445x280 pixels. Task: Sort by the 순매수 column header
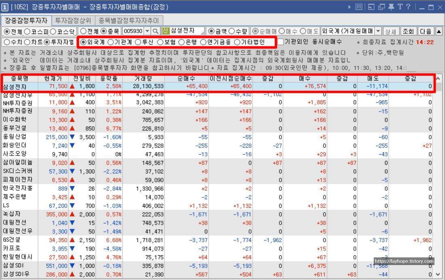click(186, 78)
